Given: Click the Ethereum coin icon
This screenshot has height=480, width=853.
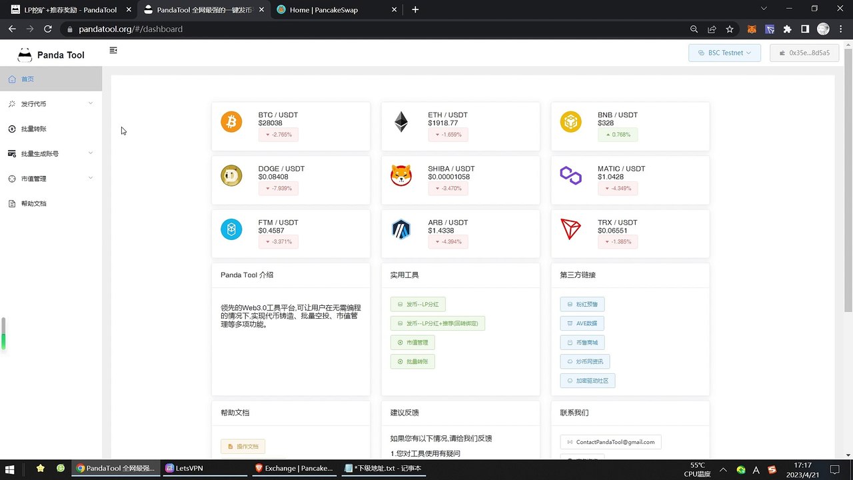Looking at the screenshot, I should click(x=401, y=122).
